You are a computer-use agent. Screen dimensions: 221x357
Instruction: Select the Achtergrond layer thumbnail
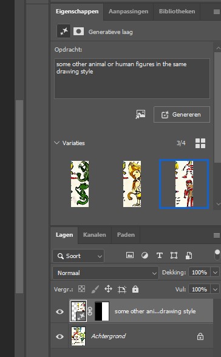pyautogui.click(x=78, y=336)
